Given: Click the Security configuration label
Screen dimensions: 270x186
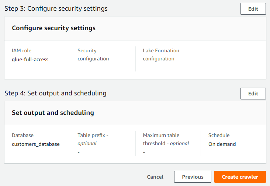Looking at the screenshot, I should click(93, 55).
